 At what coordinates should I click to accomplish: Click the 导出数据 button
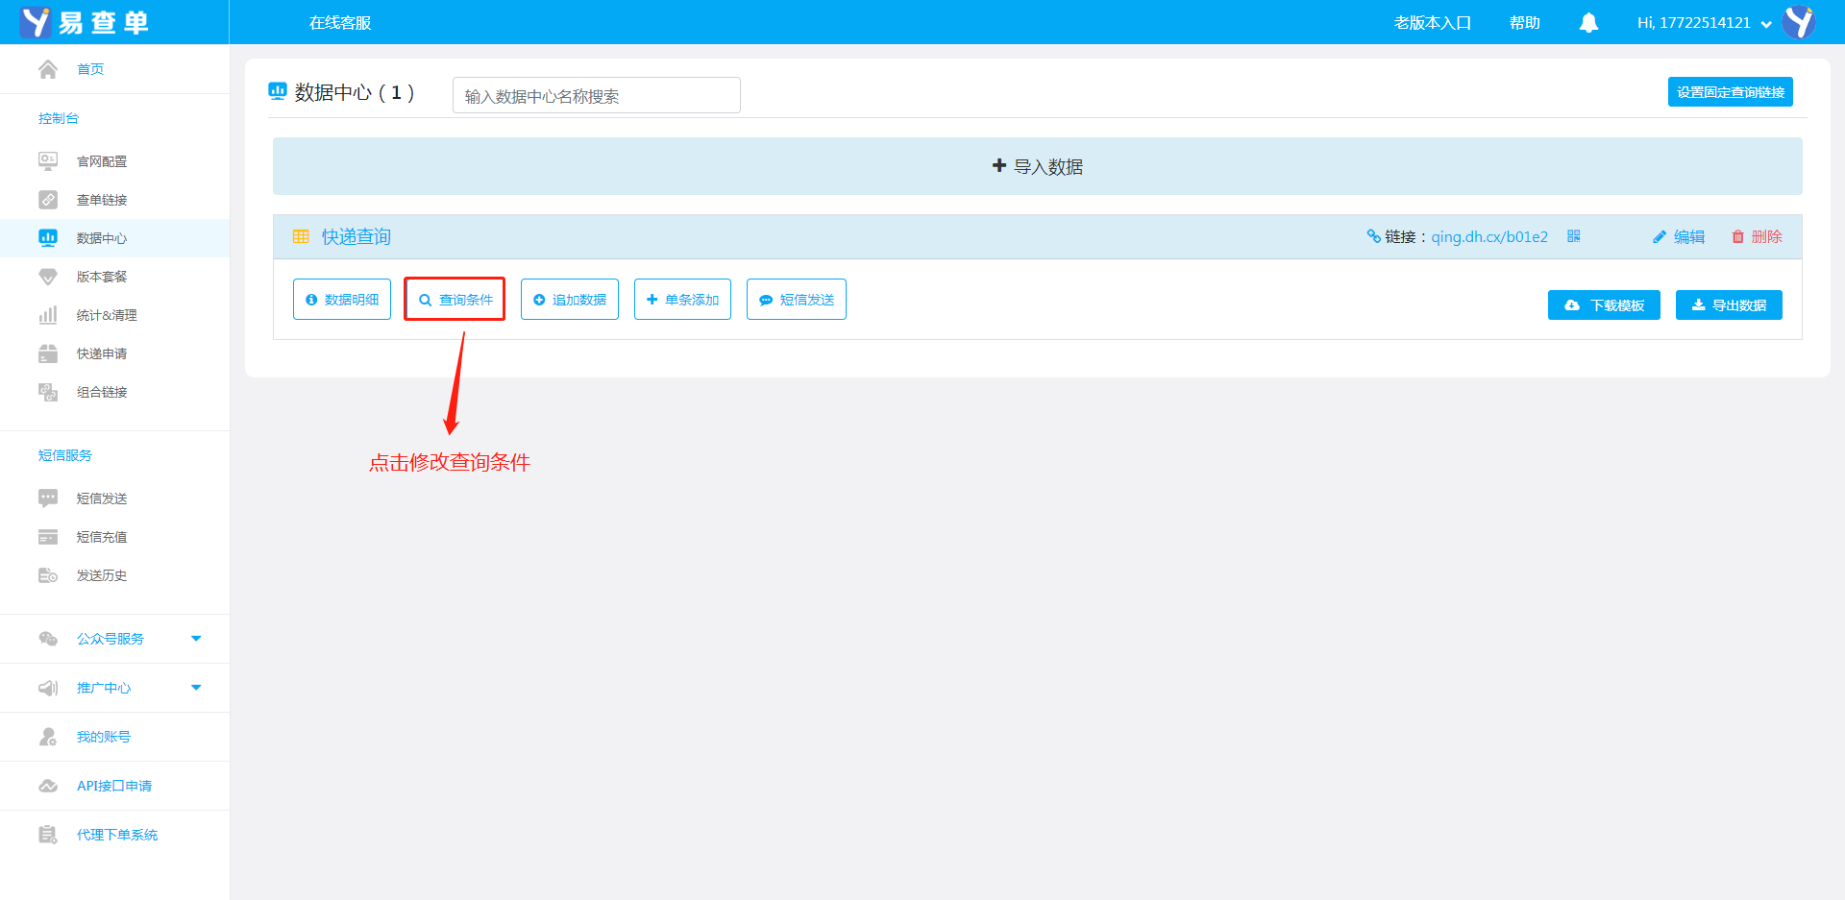1728,305
